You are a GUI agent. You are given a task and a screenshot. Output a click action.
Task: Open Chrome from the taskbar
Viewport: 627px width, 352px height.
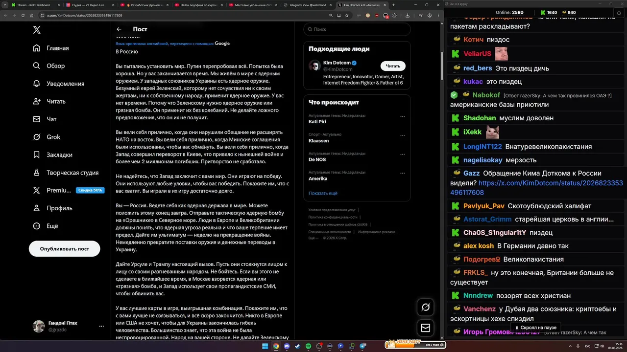point(276,346)
